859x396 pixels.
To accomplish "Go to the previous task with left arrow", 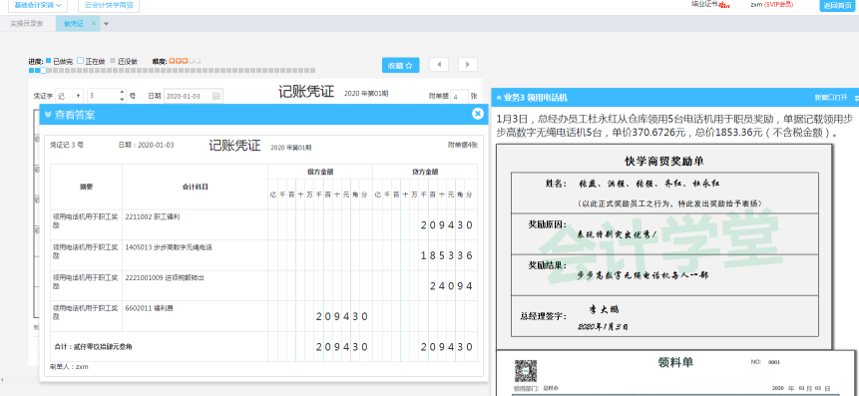I will tap(439, 65).
